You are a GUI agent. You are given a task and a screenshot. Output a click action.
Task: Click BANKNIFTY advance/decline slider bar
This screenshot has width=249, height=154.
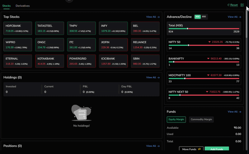coord(204,62)
